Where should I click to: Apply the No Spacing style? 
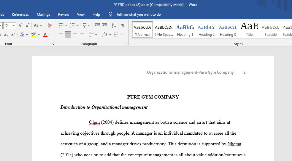(x=164, y=30)
